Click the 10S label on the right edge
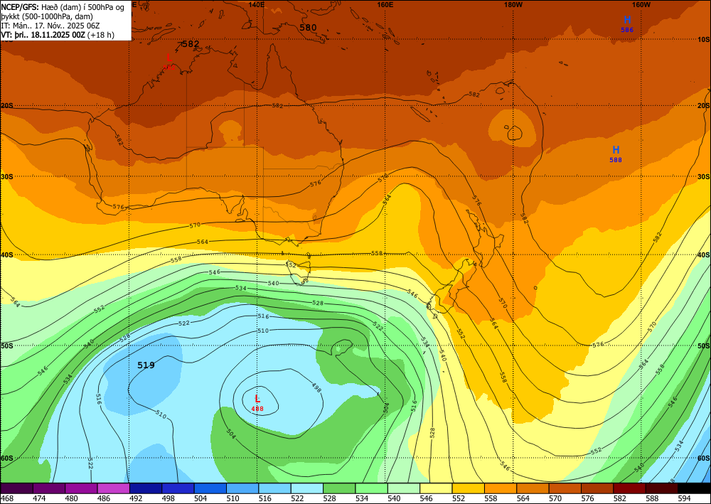The width and height of the screenshot is (711, 504). (x=703, y=39)
